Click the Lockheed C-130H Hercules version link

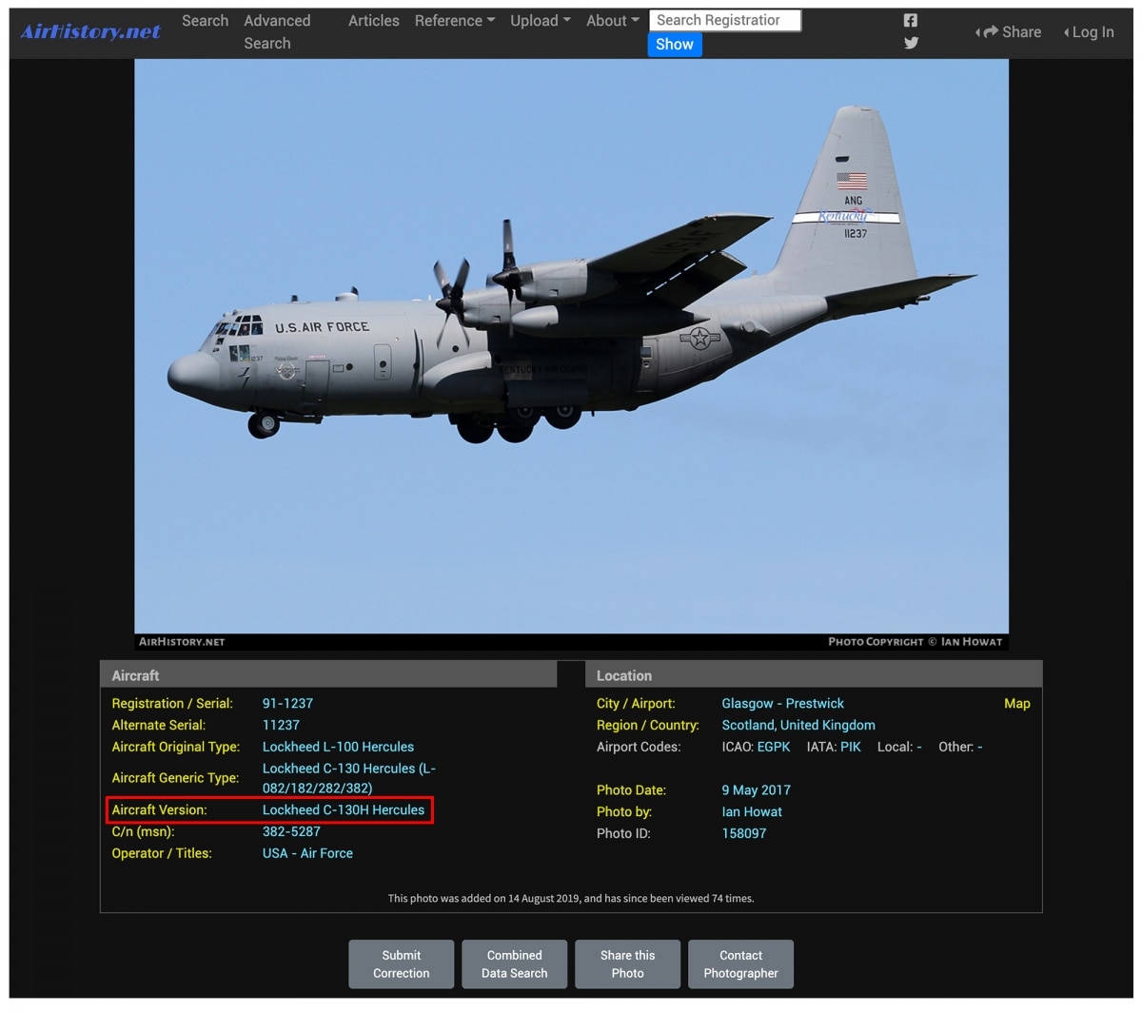[x=344, y=810]
